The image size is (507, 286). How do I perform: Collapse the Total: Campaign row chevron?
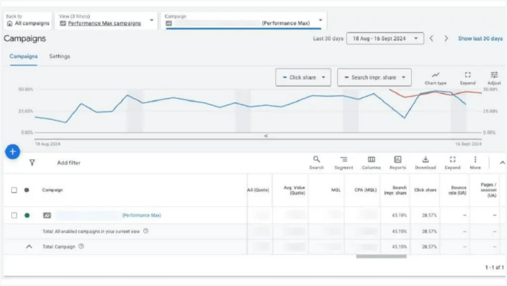[29, 247]
